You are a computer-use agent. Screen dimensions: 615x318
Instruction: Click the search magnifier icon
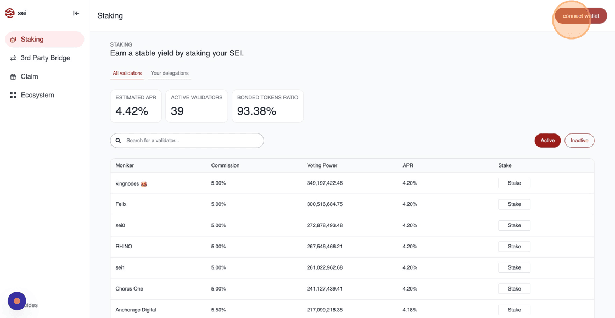pos(118,141)
